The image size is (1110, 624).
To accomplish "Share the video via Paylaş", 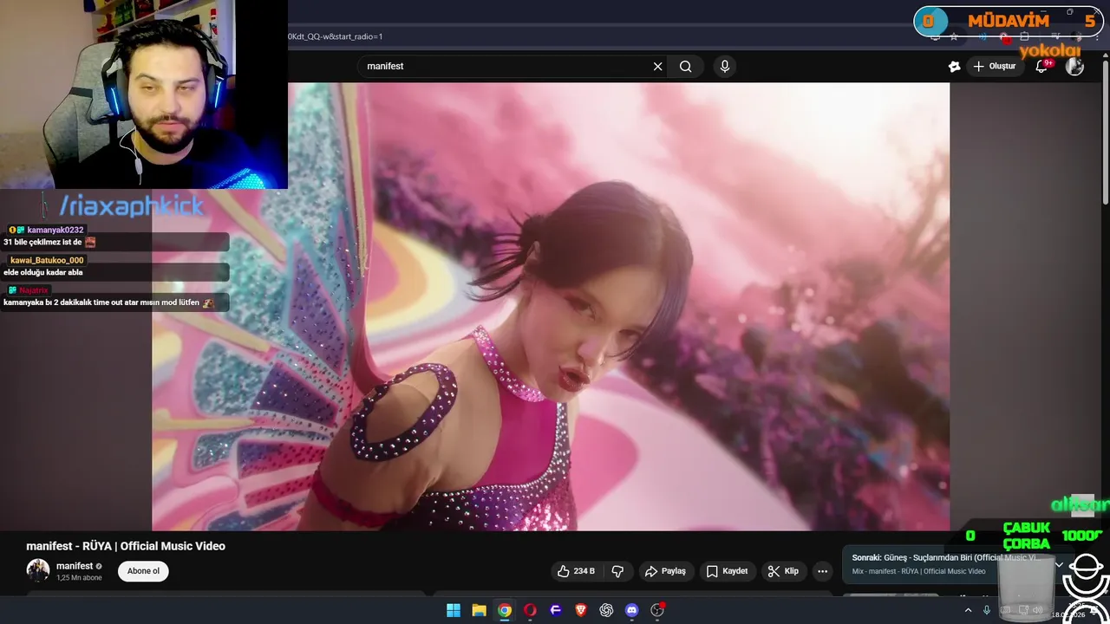I will 665,571.
